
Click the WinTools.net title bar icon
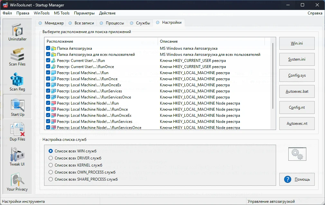(x=5, y=5)
